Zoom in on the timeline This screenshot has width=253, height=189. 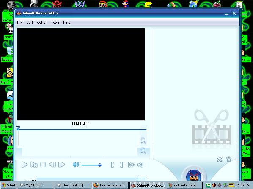[x=143, y=140]
